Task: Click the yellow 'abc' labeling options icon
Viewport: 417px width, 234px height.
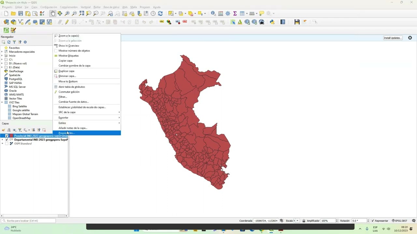Action: [x=162, y=22]
